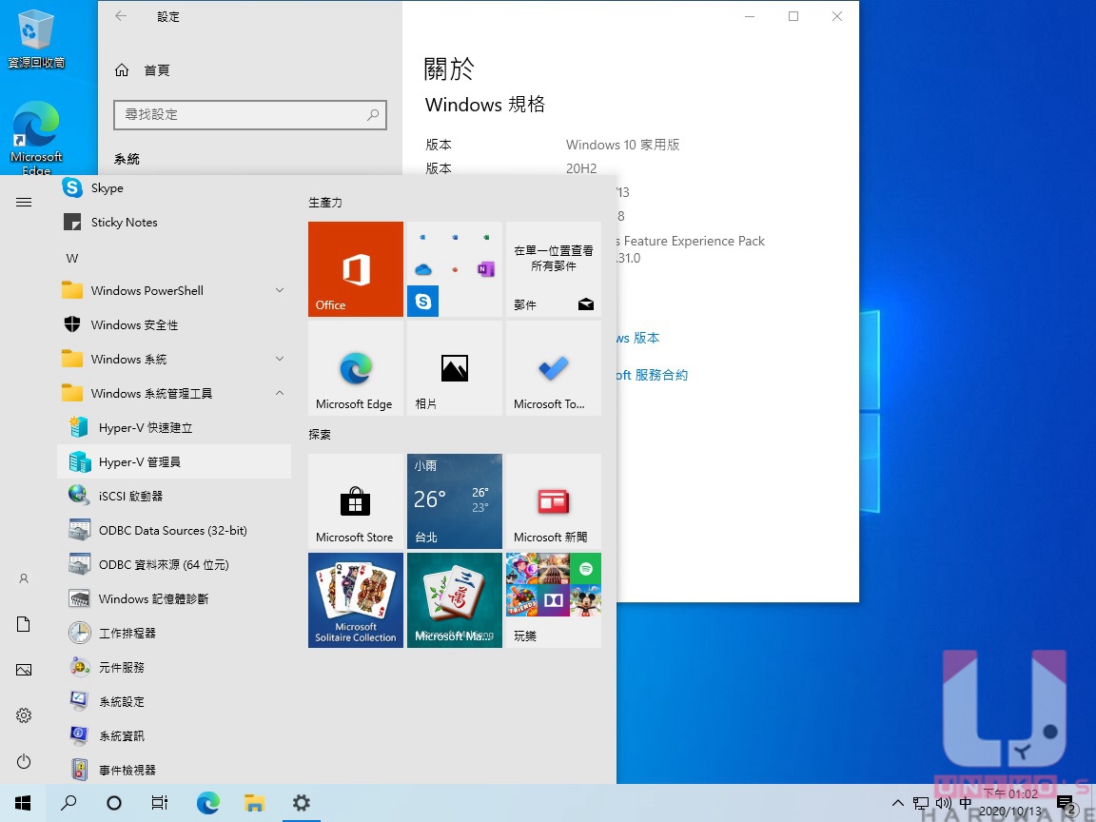
Task: Open Cortana from the taskbar
Action: click(x=114, y=803)
